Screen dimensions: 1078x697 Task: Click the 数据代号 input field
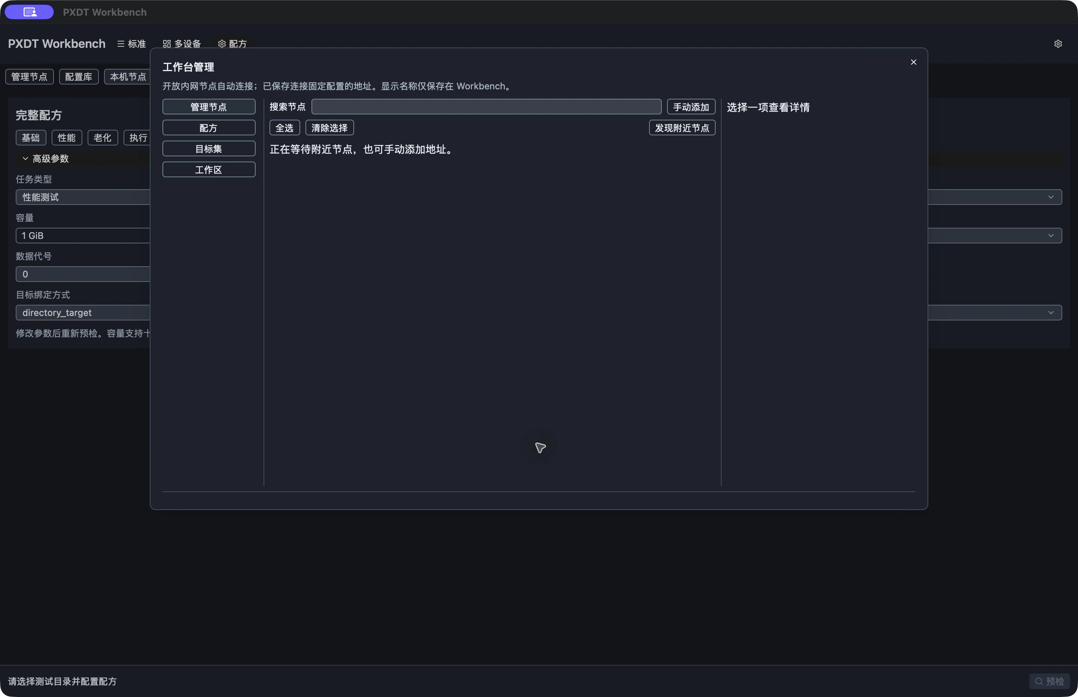point(83,274)
